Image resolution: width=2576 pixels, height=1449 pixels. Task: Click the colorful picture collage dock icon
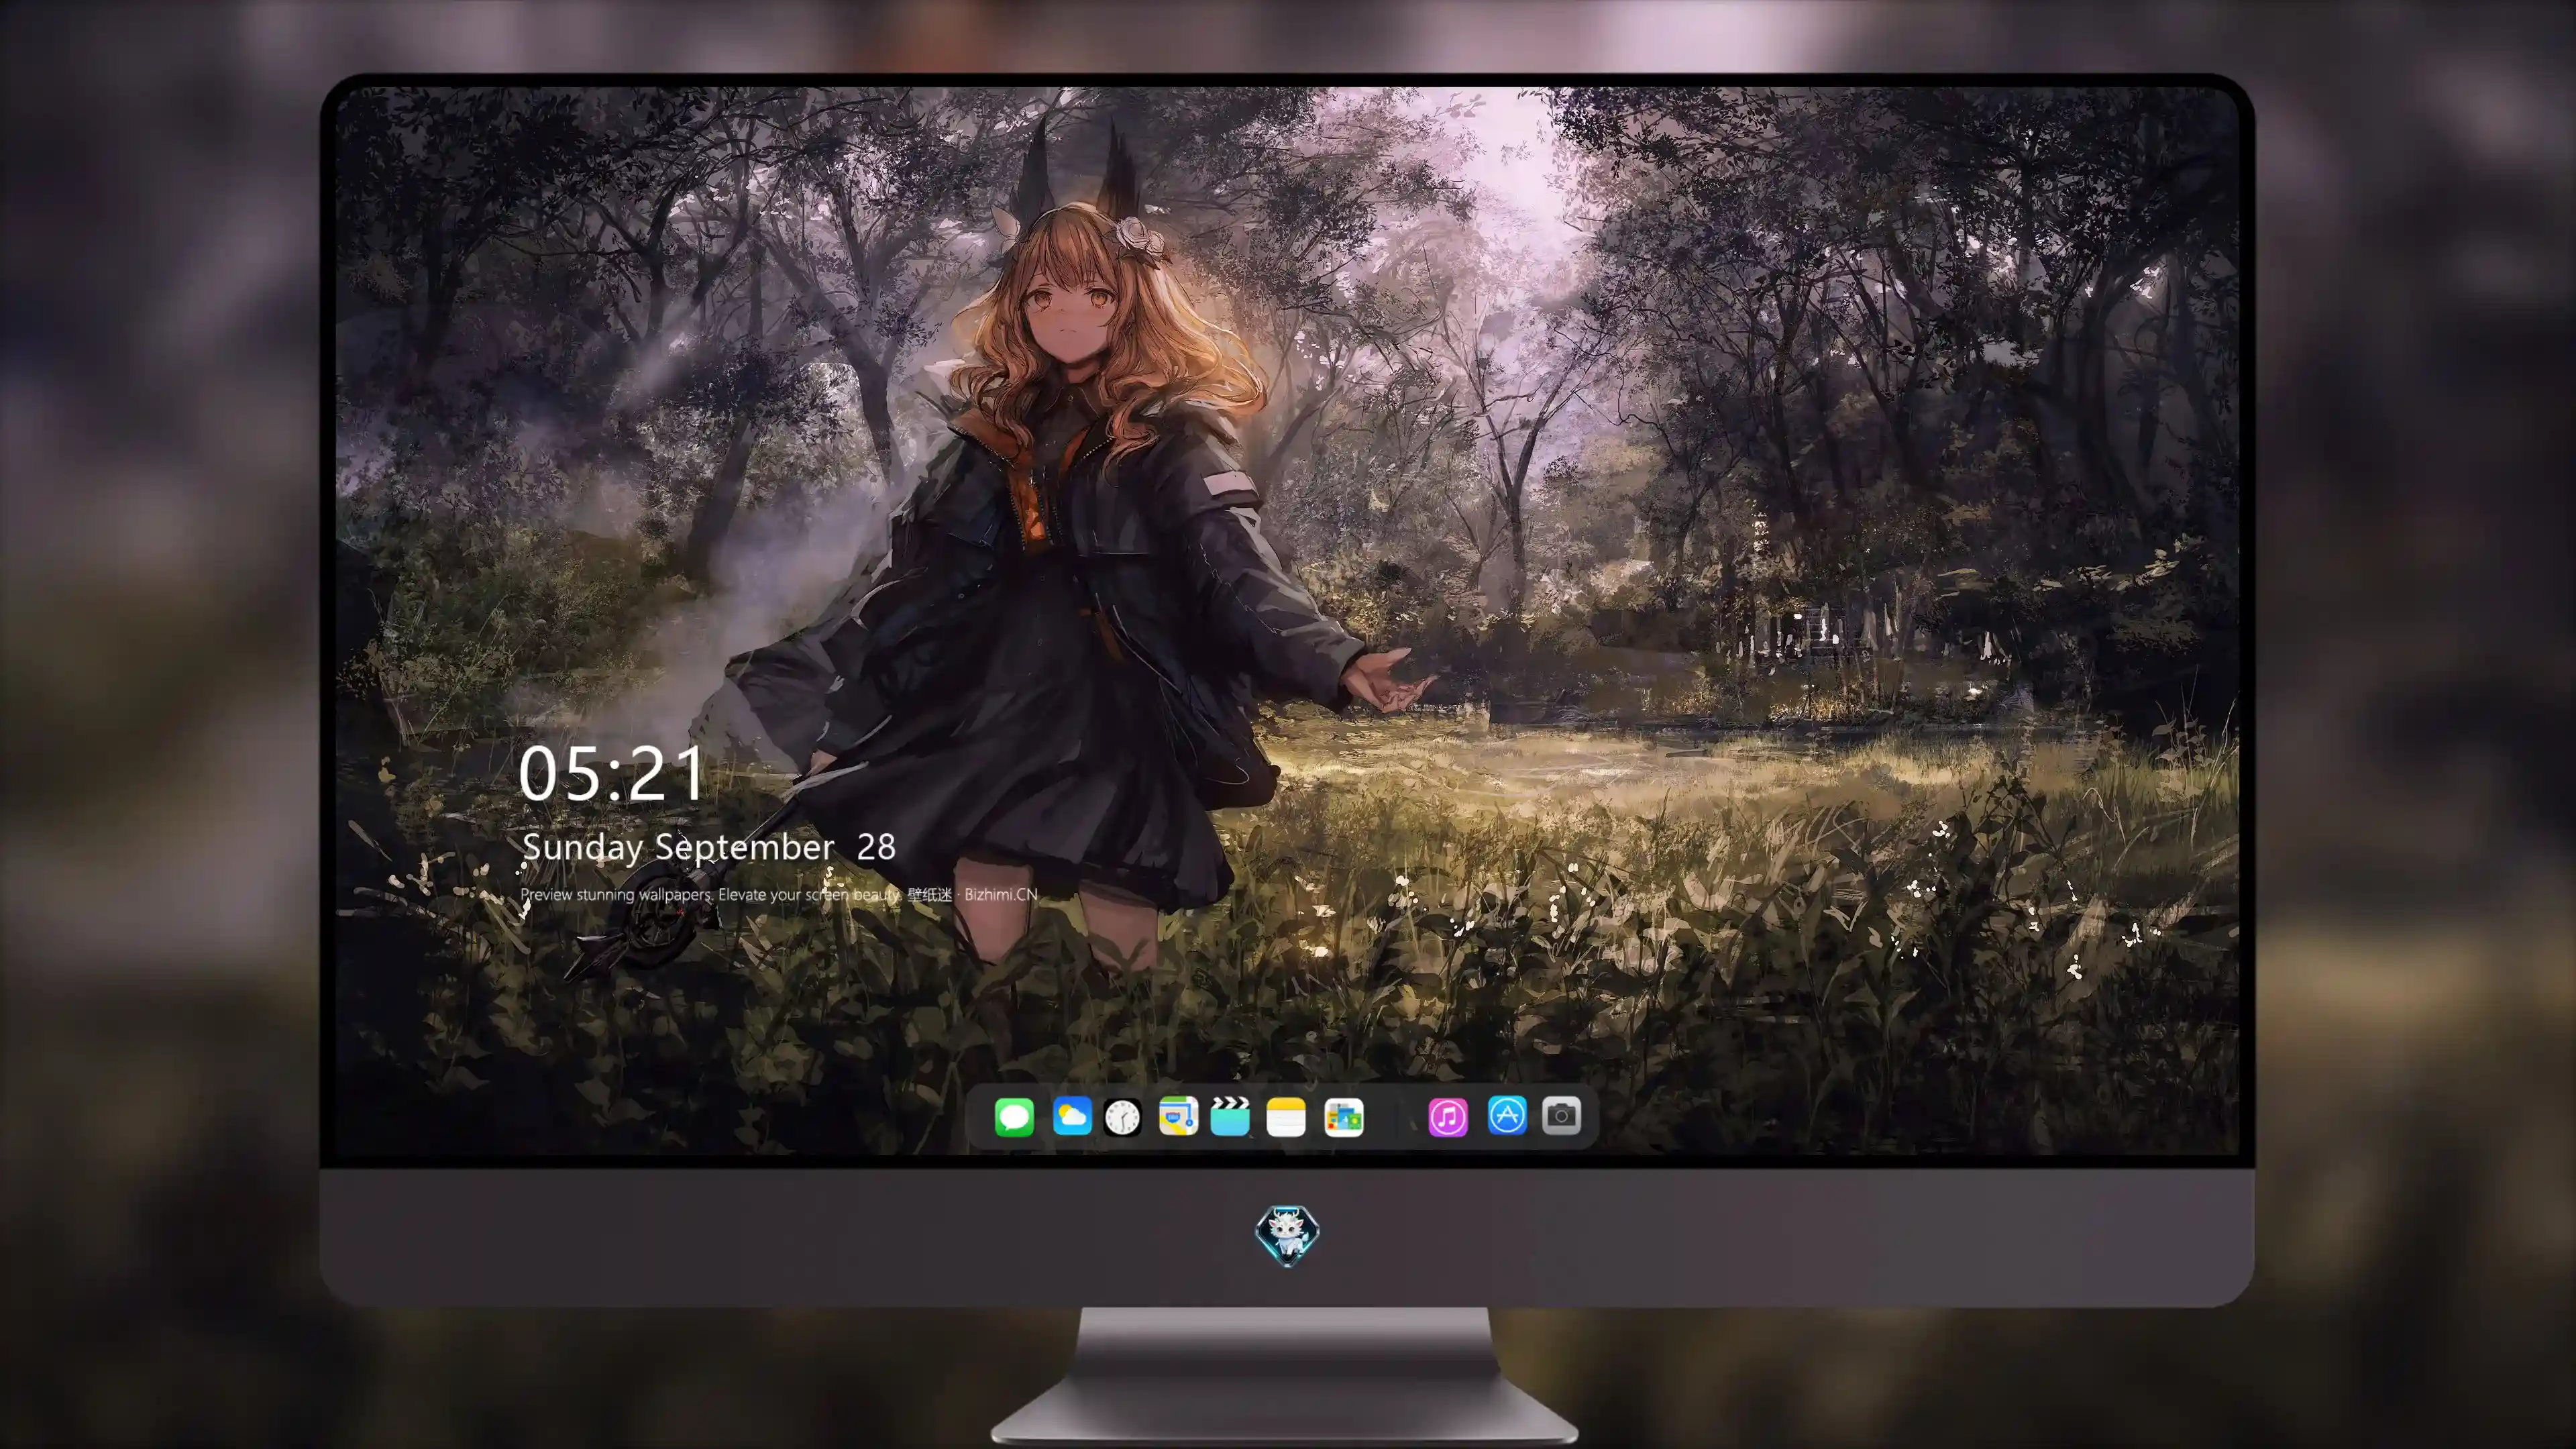point(1344,1117)
